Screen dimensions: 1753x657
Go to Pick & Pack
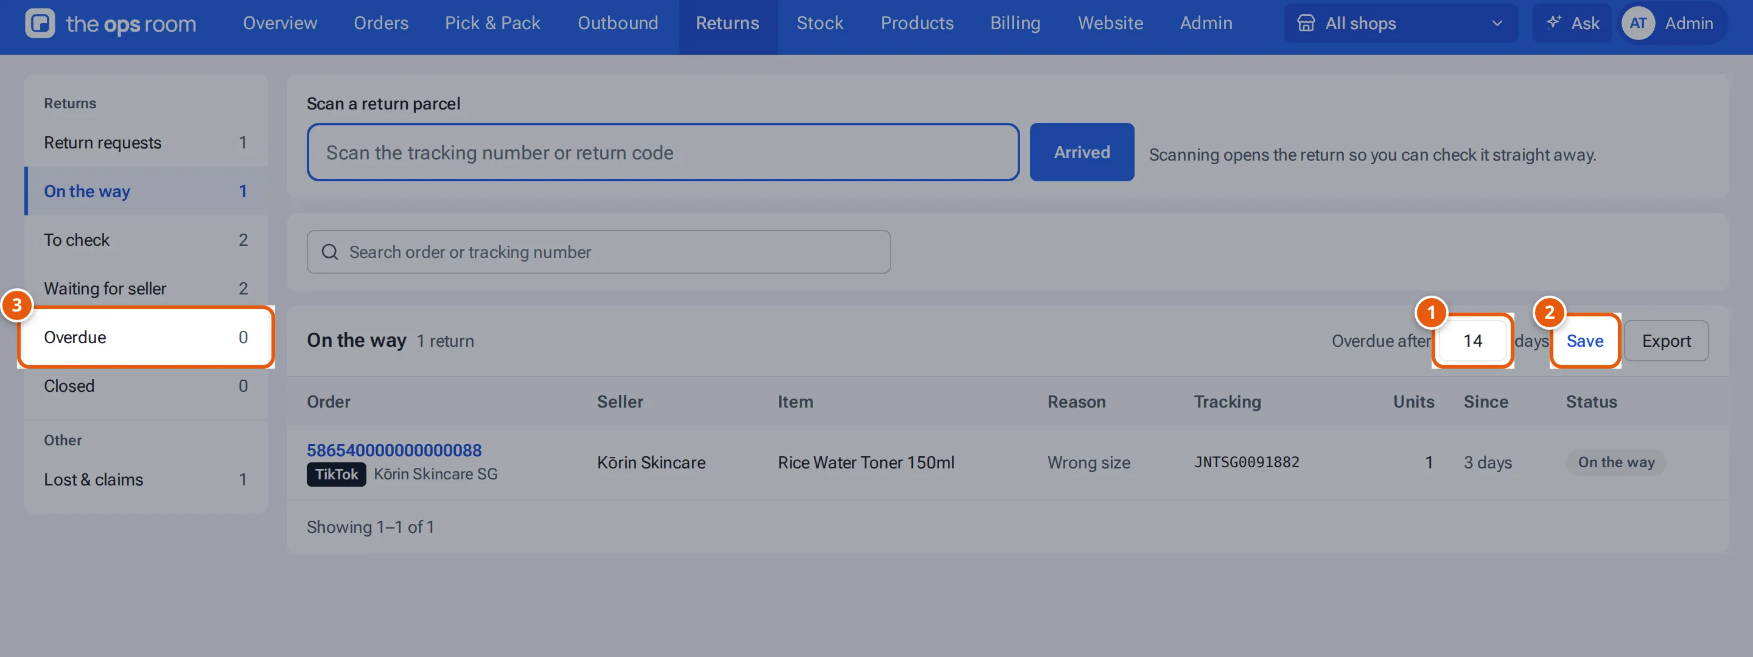pos(492,24)
